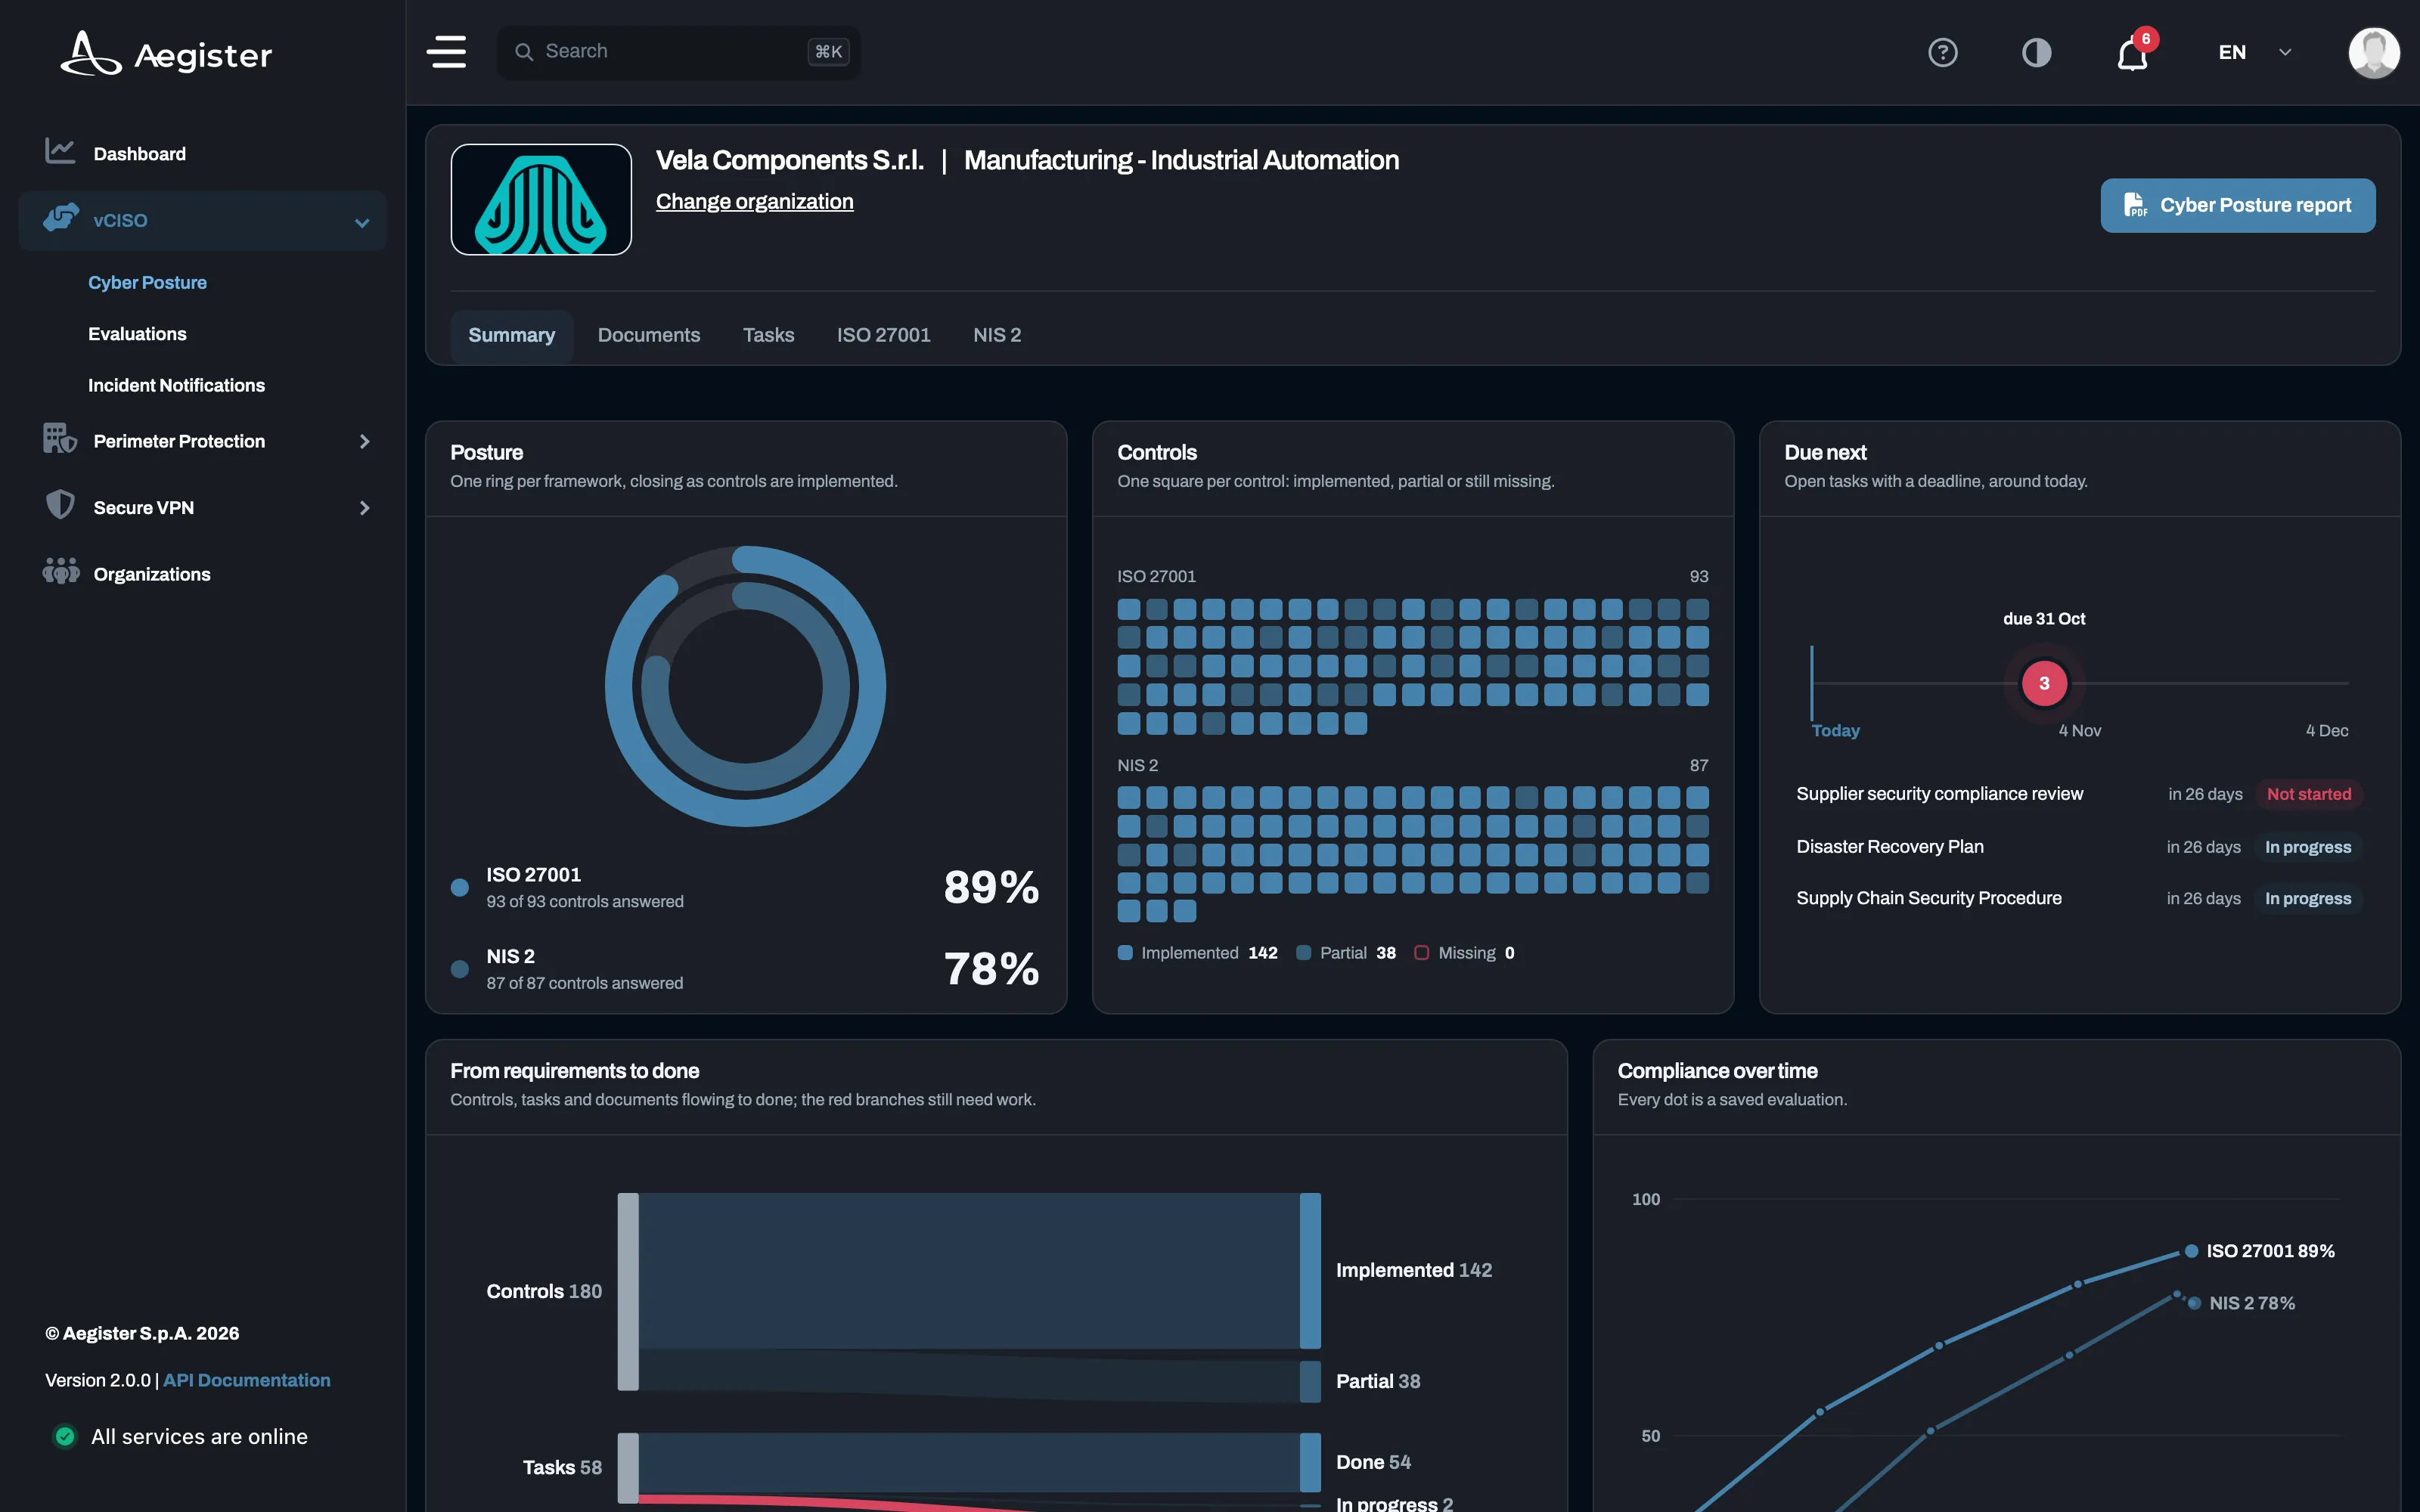
Task: Click the Missing legend swatch
Action: [1421, 953]
